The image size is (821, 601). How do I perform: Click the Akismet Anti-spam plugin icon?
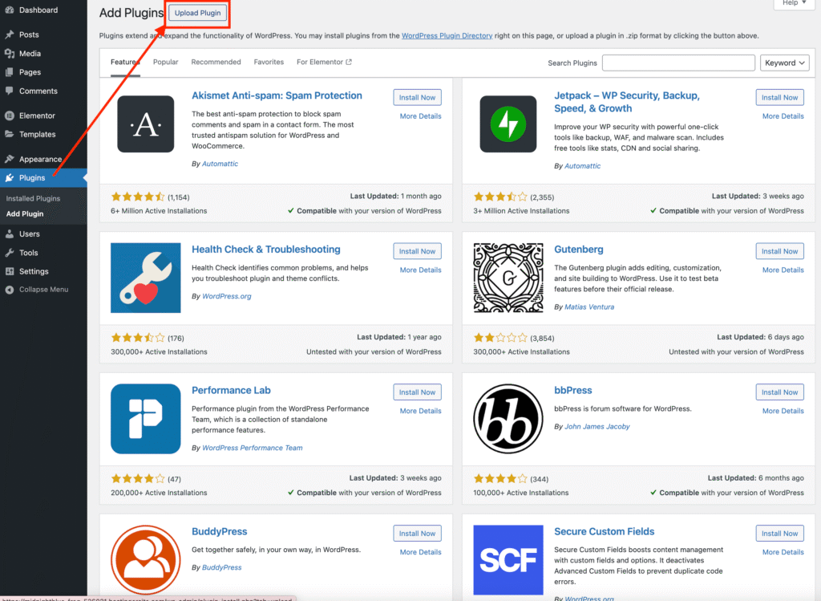coord(145,124)
